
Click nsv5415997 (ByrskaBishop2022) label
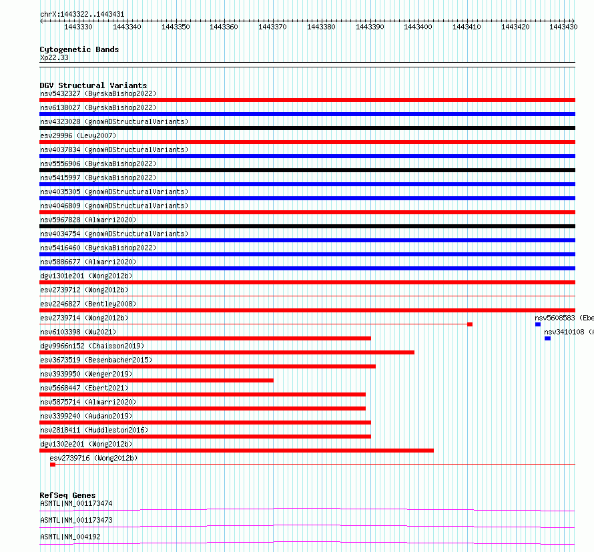click(x=98, y=178)
